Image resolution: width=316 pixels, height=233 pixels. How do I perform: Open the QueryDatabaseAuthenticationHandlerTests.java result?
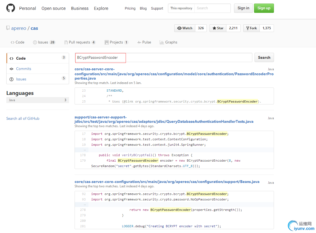click(164, 120)
